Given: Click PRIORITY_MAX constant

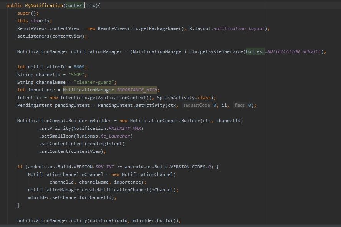Looking at the screenshot, I should pyautogui.click(x=125, y=129).
